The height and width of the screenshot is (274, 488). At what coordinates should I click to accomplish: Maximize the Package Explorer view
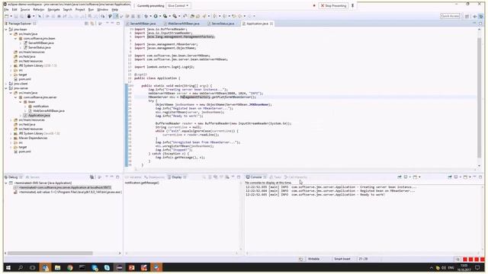tap(118, 24)
